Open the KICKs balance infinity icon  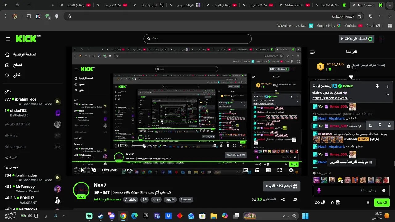[x=320, y=203]
